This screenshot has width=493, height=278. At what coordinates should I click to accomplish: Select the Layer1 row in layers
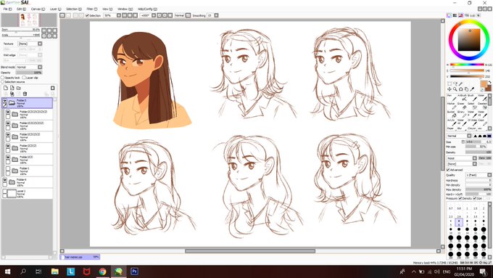coord(28,193)
